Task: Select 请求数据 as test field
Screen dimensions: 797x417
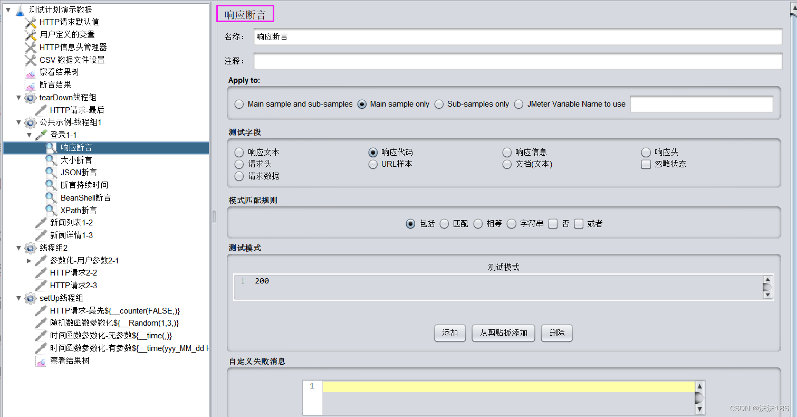Action: pos(239,176)
